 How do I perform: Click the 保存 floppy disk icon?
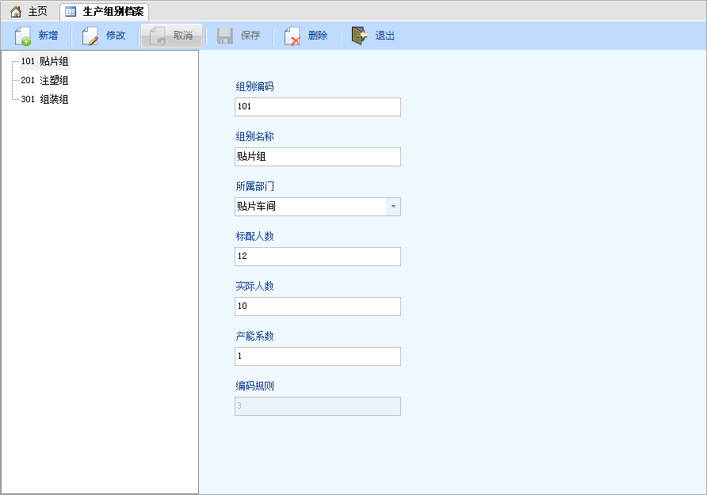click(224, 36)
